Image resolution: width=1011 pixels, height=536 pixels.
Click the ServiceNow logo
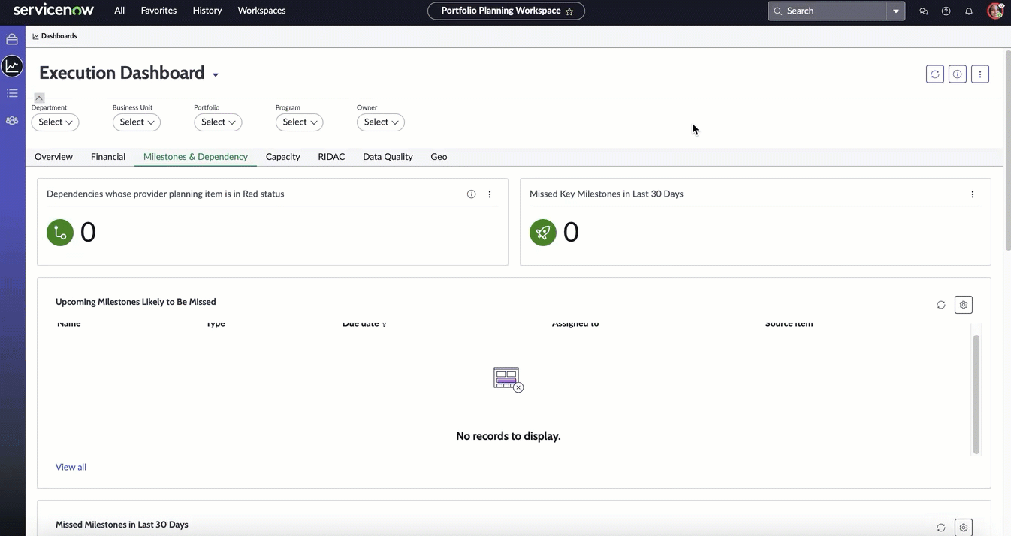point(53,11)
